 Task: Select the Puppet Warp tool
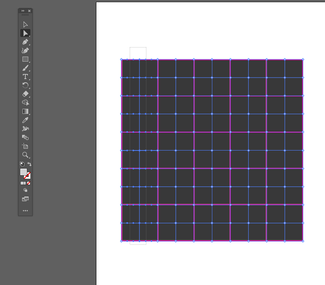[x=25, y=129]
